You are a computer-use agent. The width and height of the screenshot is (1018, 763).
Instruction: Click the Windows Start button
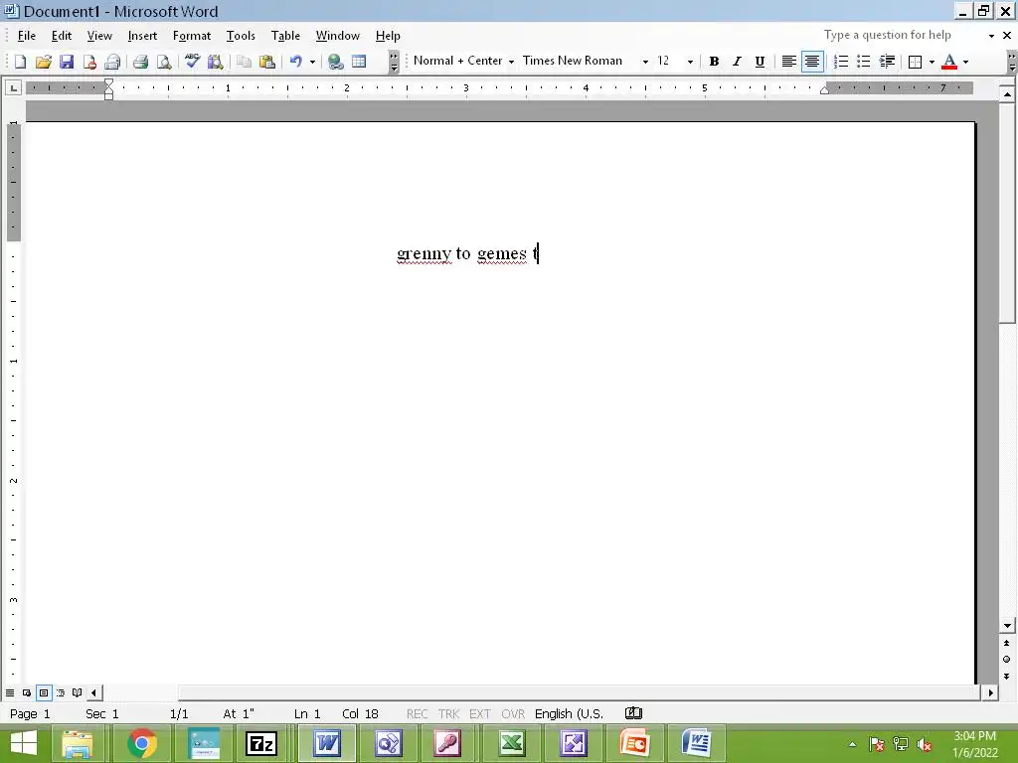pyautogui.click(x=24, y=743)
